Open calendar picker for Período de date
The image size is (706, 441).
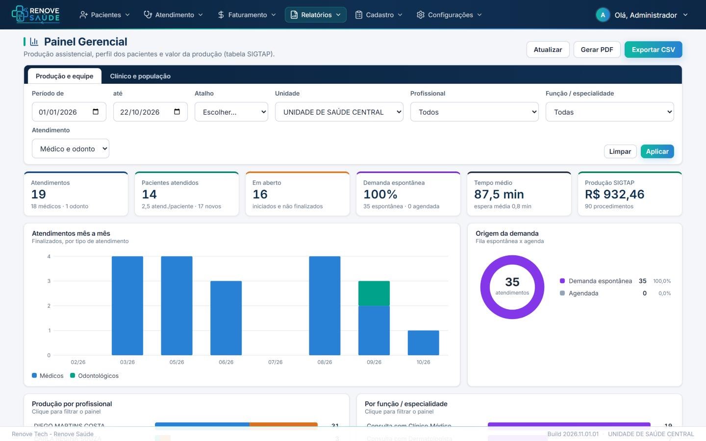[x=96, y=112]
